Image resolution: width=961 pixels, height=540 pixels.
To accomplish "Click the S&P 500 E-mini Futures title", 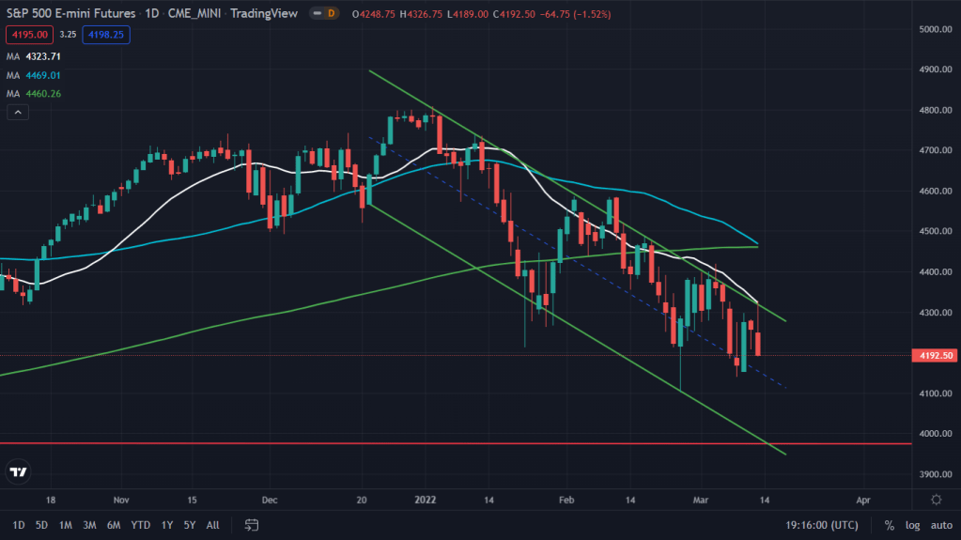I will click(69, 14).
